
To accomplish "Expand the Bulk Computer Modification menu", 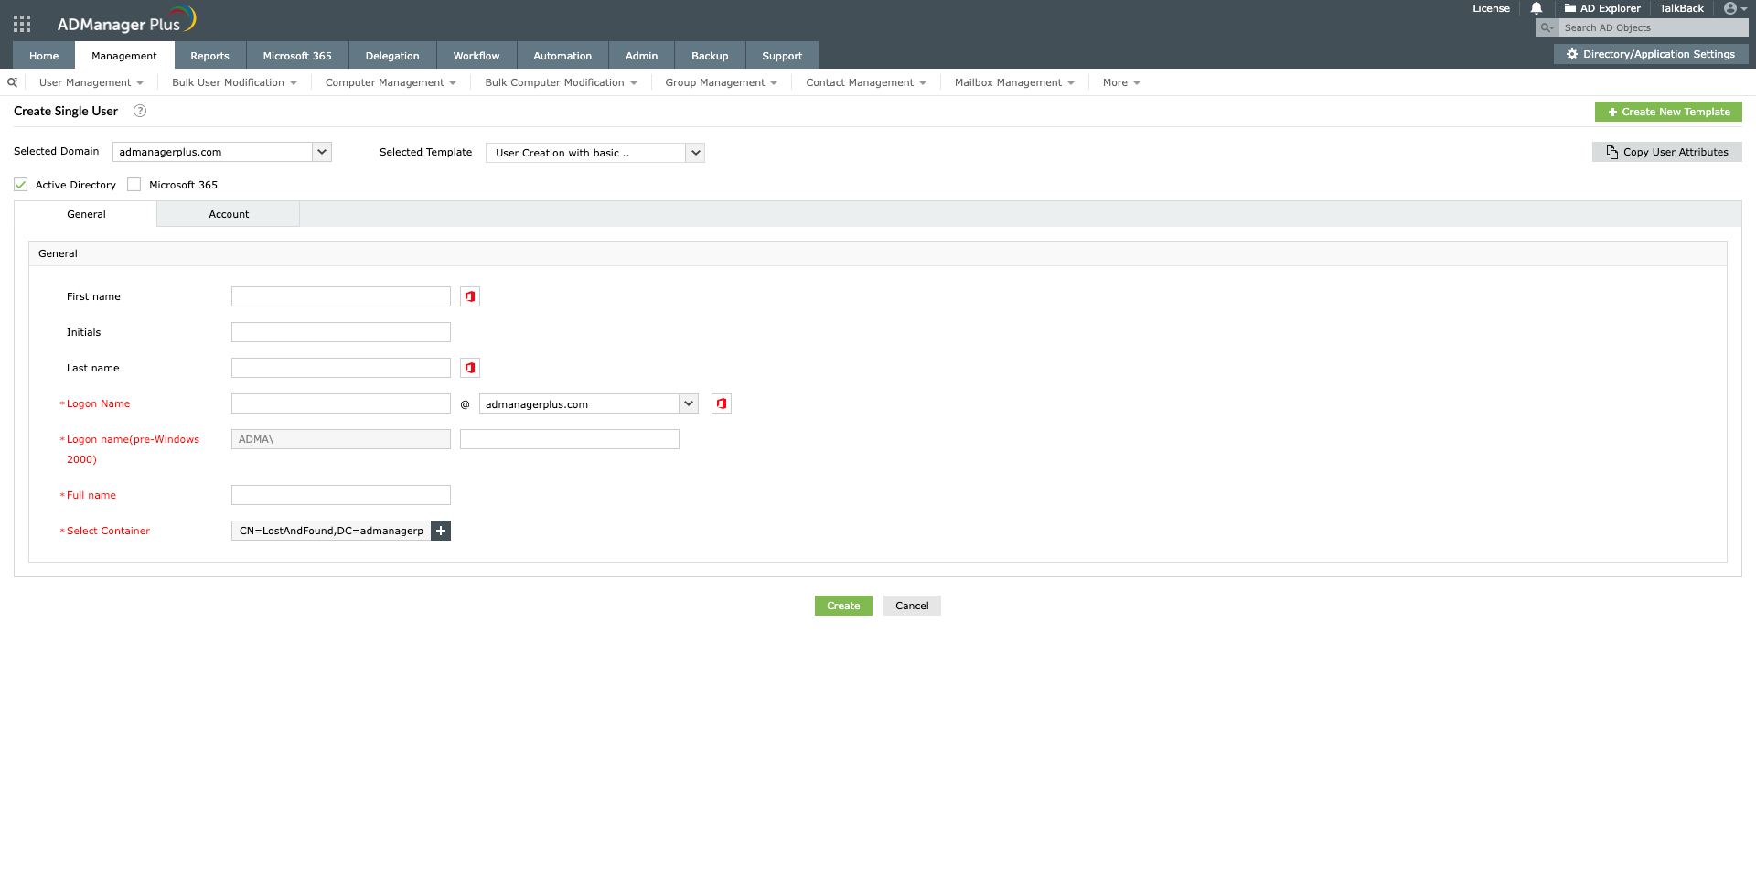I will (x=561, y=82).
